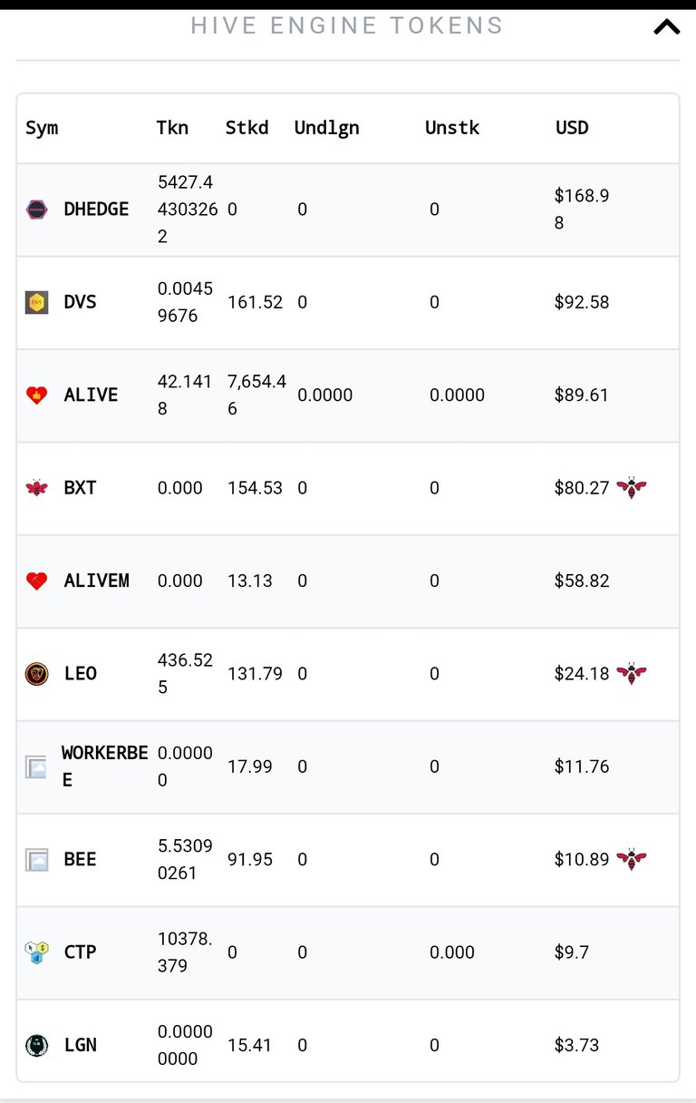Click the DHEDGE token icon
Image resolution: width=696 pixels, height=1103 pixels.
click(x=36, y=210)
